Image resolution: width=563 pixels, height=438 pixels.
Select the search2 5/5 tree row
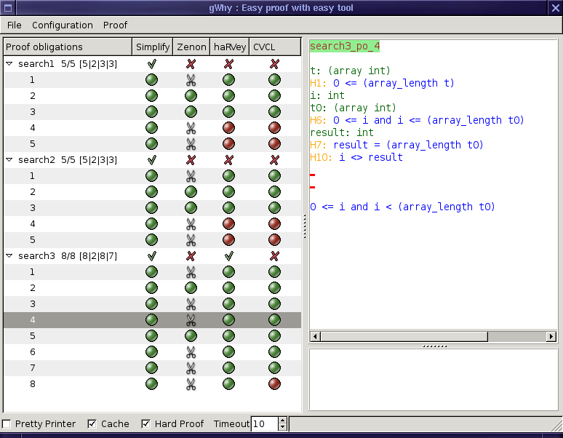[x=152, y=160]
